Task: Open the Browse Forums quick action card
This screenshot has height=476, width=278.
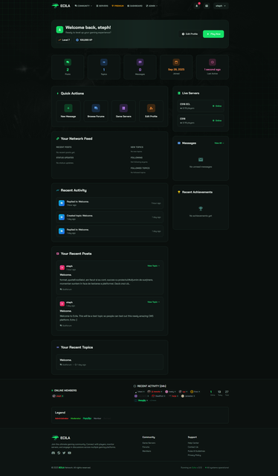Action: [96, 111]
